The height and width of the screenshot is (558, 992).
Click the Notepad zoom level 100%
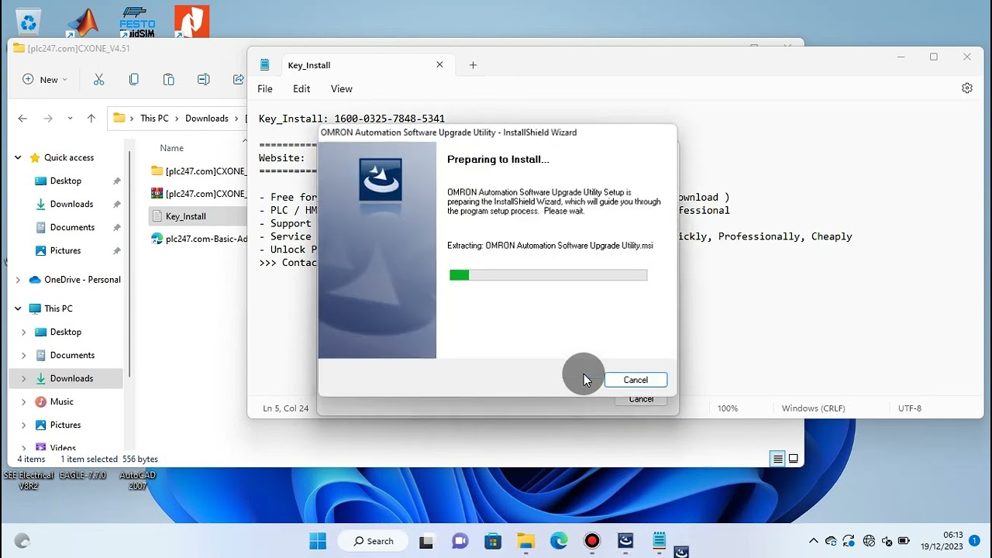click(x=728, y=408)
